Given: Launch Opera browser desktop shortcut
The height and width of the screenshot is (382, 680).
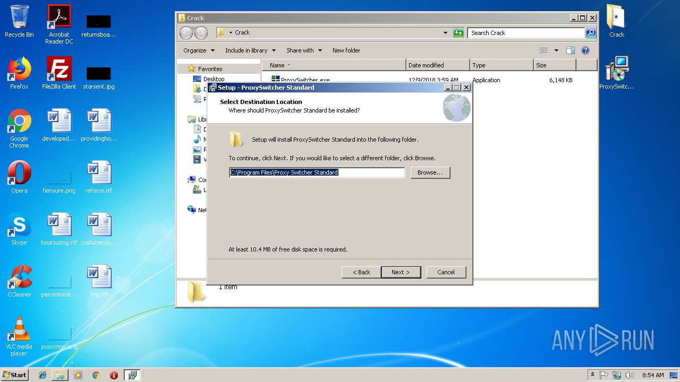Looking at the screenshot, I should pos(19,177).
